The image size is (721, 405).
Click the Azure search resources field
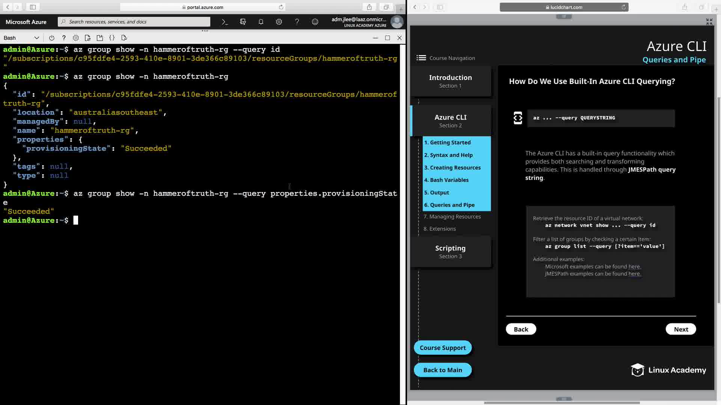coord(134,22)
